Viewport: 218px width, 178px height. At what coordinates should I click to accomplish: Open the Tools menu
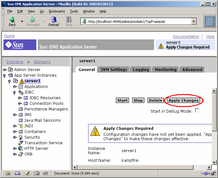74,11
